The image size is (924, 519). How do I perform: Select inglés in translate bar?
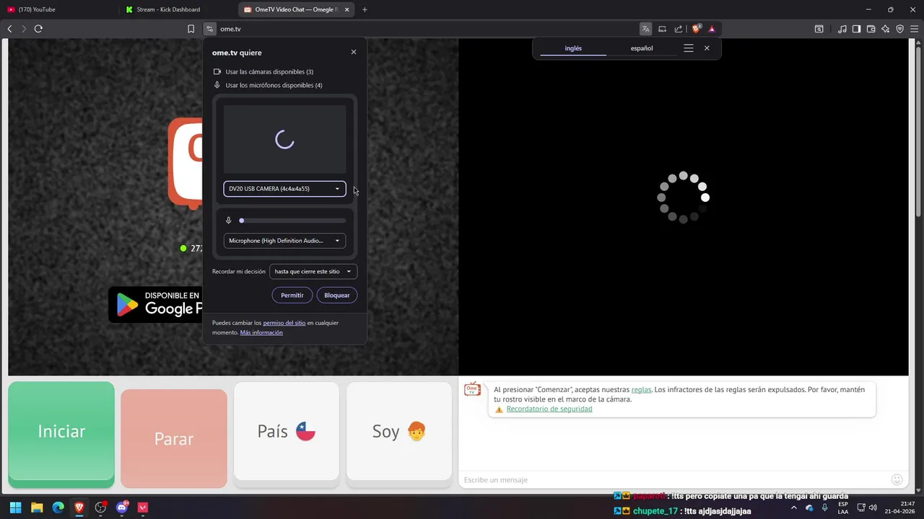[573, 48]
